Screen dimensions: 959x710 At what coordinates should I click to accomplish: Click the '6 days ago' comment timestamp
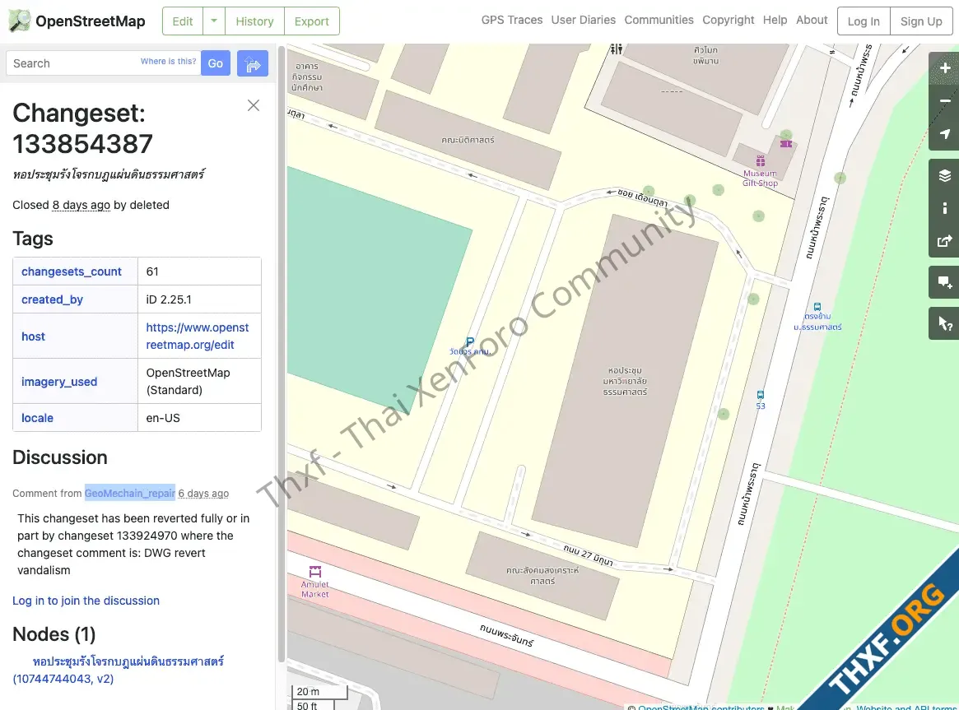click(203, 493)
